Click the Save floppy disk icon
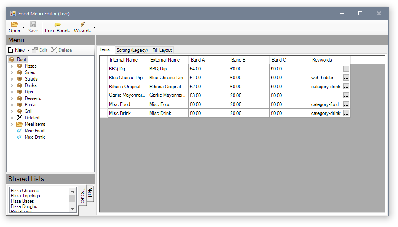 [33, 25]
